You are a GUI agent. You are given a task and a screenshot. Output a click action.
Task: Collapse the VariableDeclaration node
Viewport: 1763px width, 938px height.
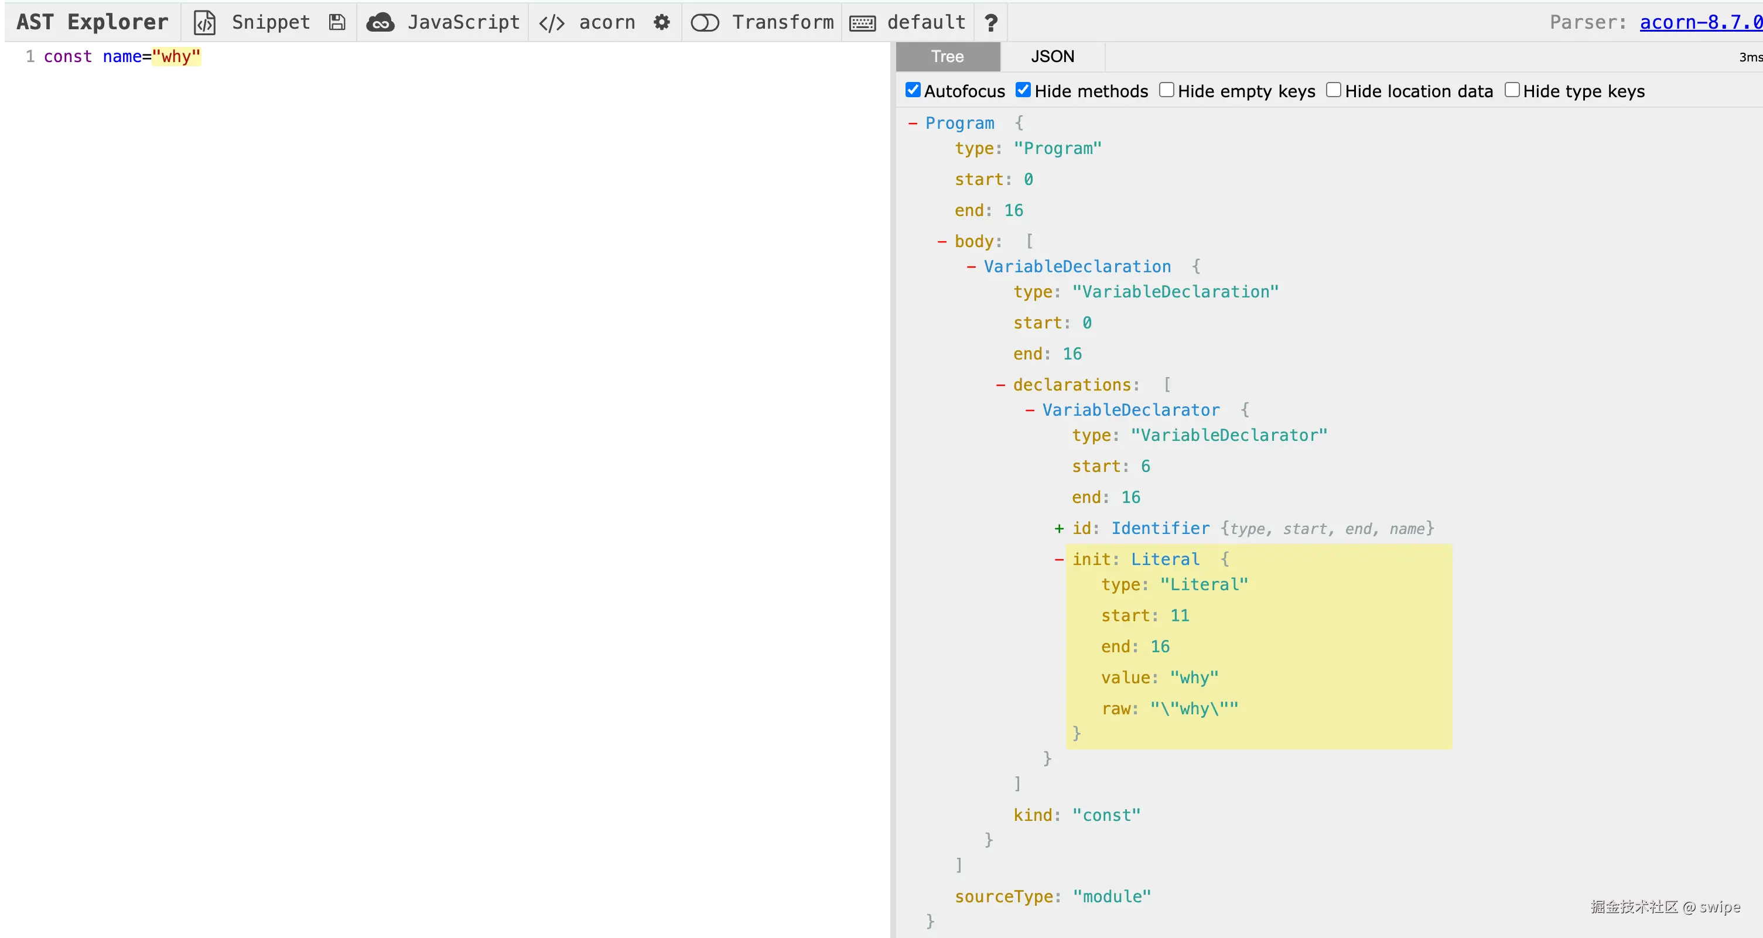[971, 267]
